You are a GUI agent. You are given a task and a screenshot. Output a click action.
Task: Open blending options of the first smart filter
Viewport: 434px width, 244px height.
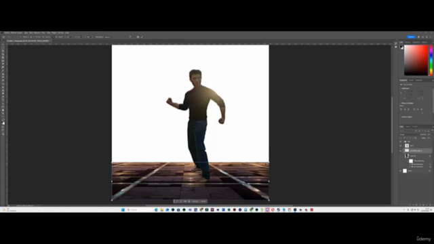[x=430, y=164]
